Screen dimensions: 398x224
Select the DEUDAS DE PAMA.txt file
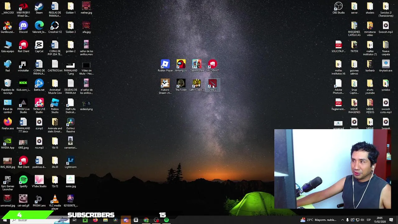(71, 87)
